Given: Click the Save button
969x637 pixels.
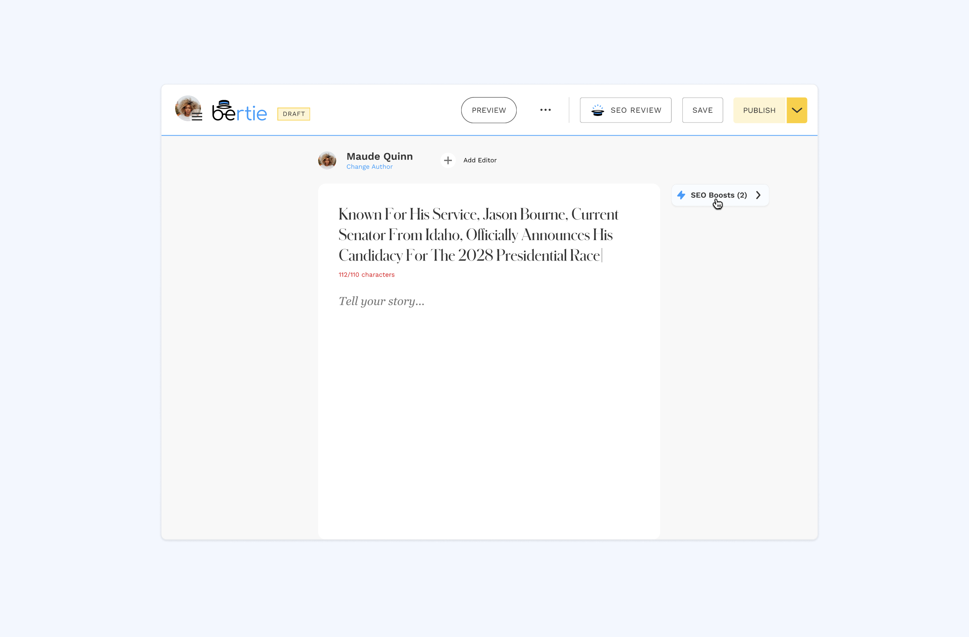Looking at the screenshot, I should click(702, 110).
